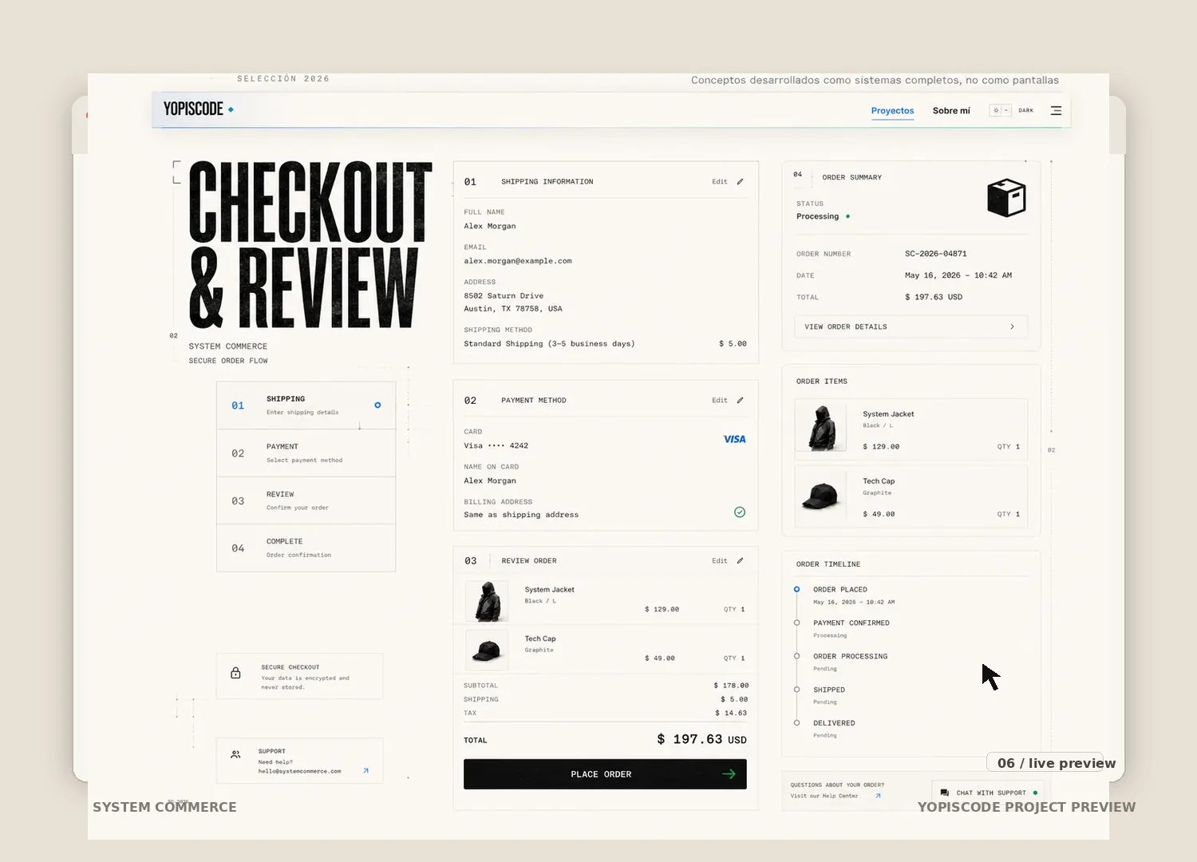Click the green checkmark beside billing address
The height and width of the screenshot is (862, 1197).
[x=740, y=512]
